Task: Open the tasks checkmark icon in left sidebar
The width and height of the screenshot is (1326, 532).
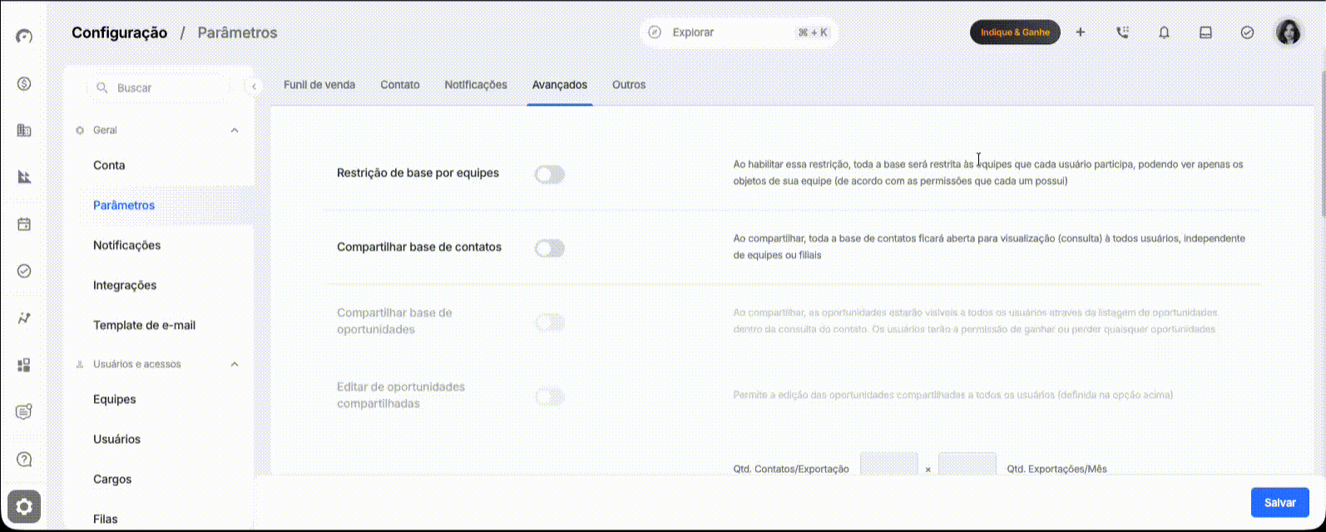Action: point(24,271)
